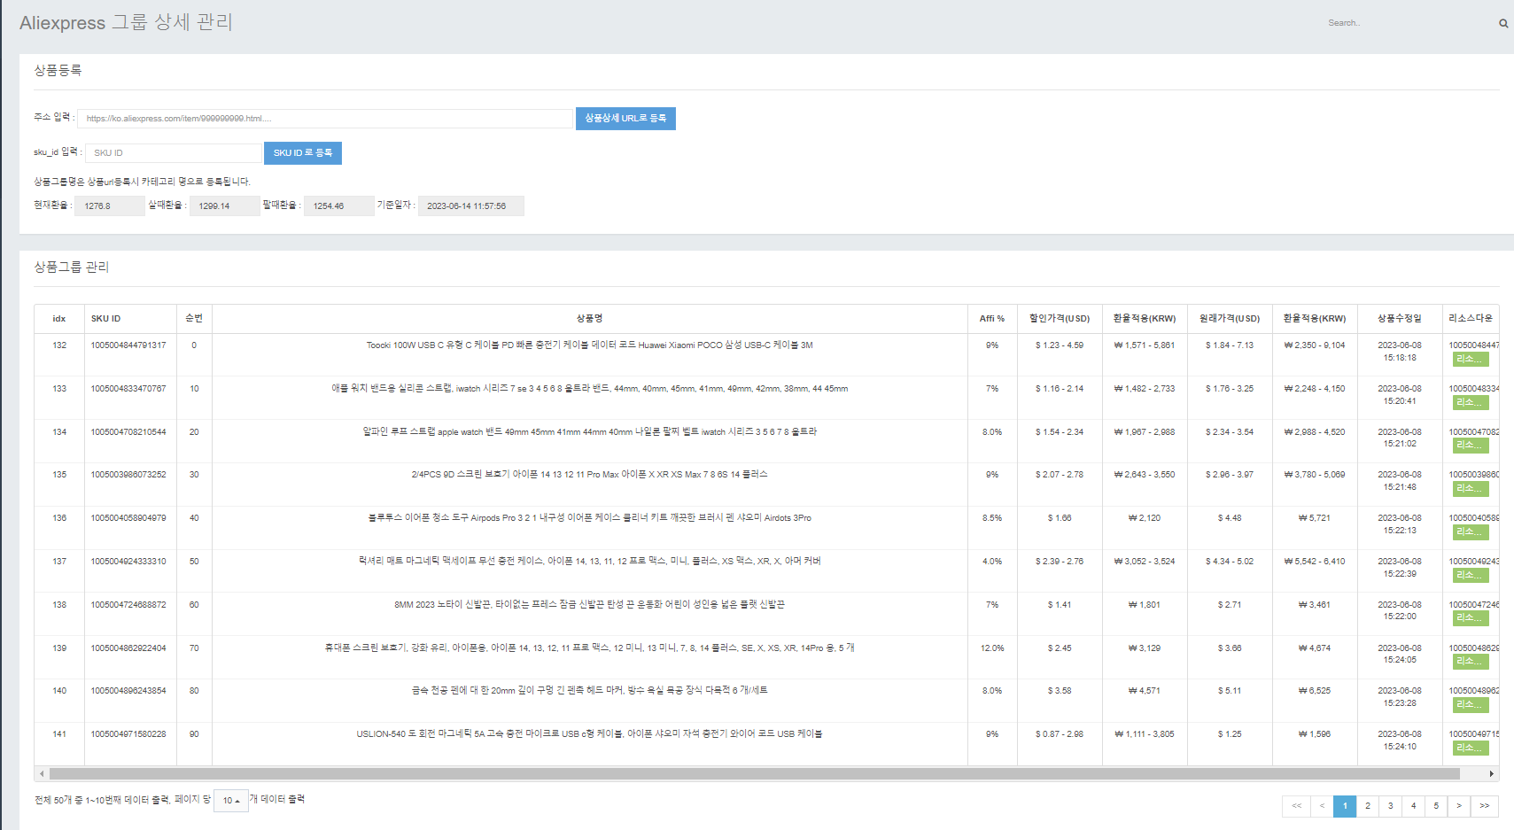Image resolution: width=1514 pixels, height=830 pixels.
Task: Click green 리소스 button for row 132
Action: click(1471, 360)
